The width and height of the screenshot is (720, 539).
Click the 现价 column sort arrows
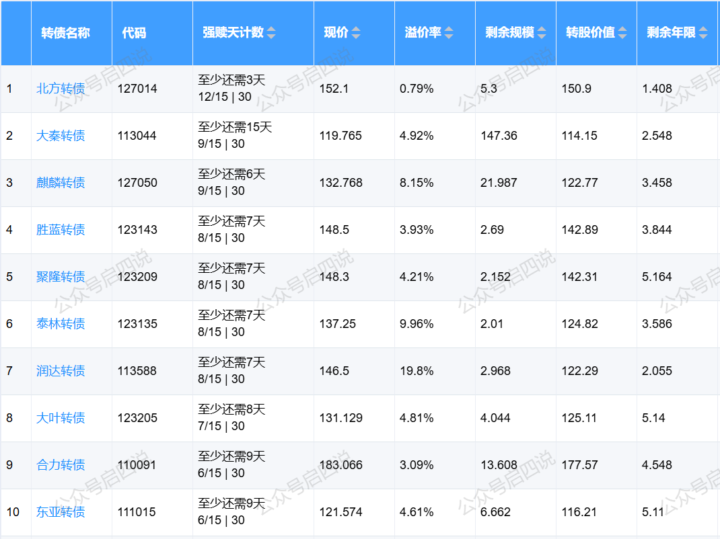(356, 33)
